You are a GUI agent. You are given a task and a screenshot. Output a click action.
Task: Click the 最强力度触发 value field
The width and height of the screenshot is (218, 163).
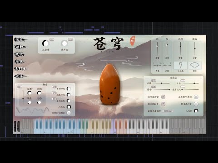coord(168,111)
